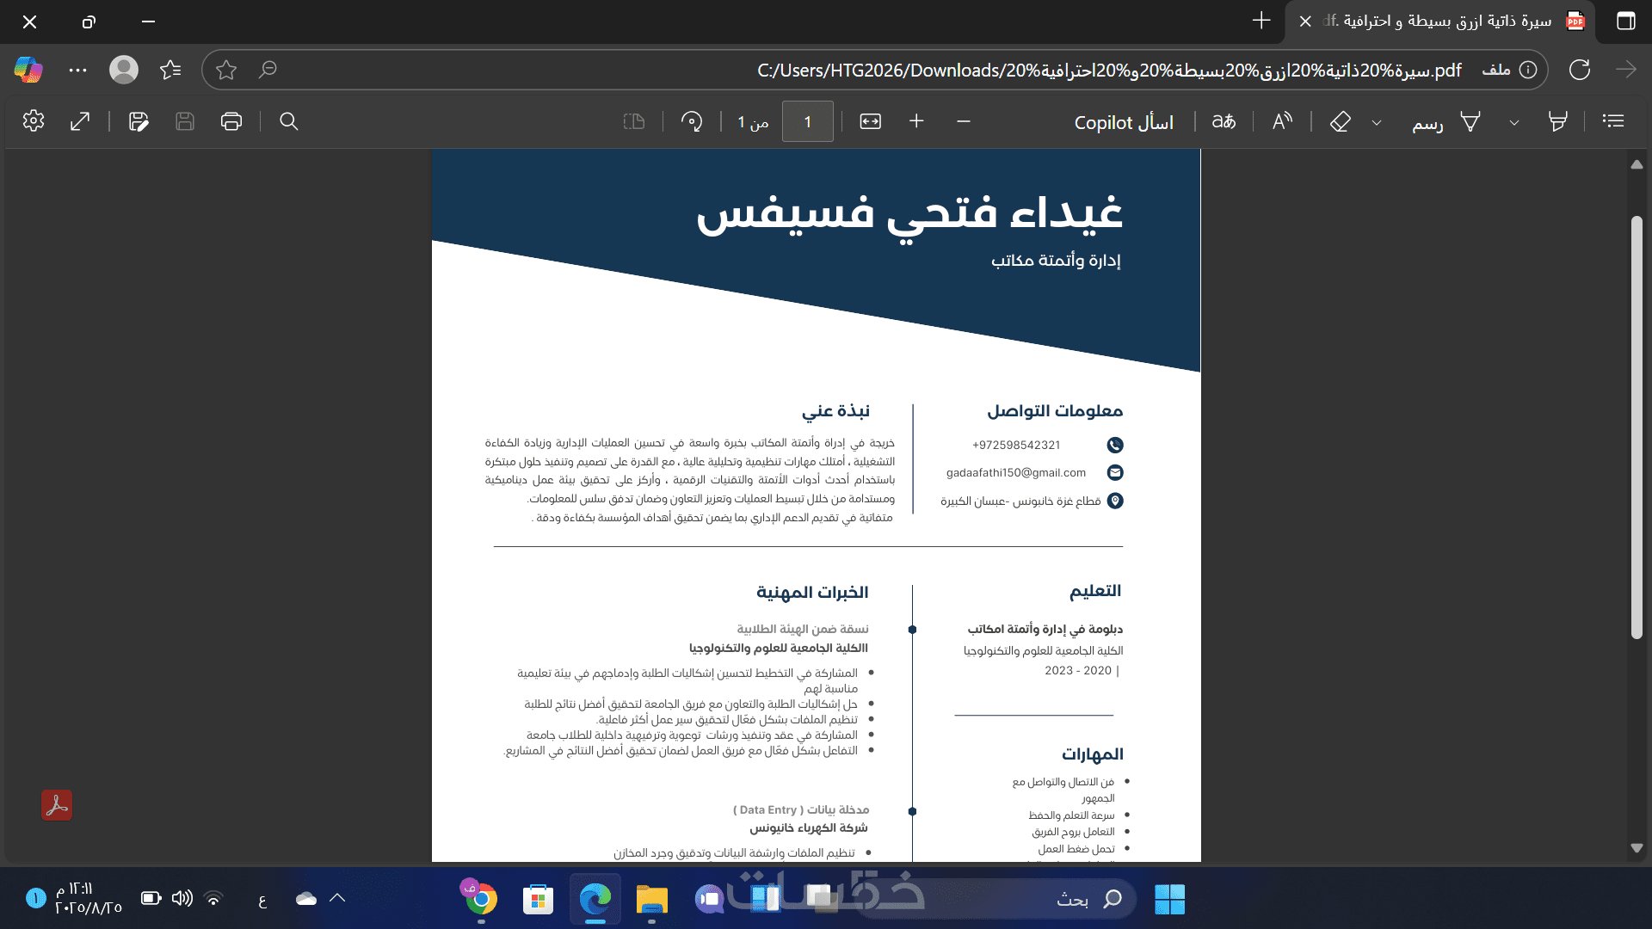This screenshot has width=1652, height=929.
Task: Zoom in with the plus icon
Action: 916,121
